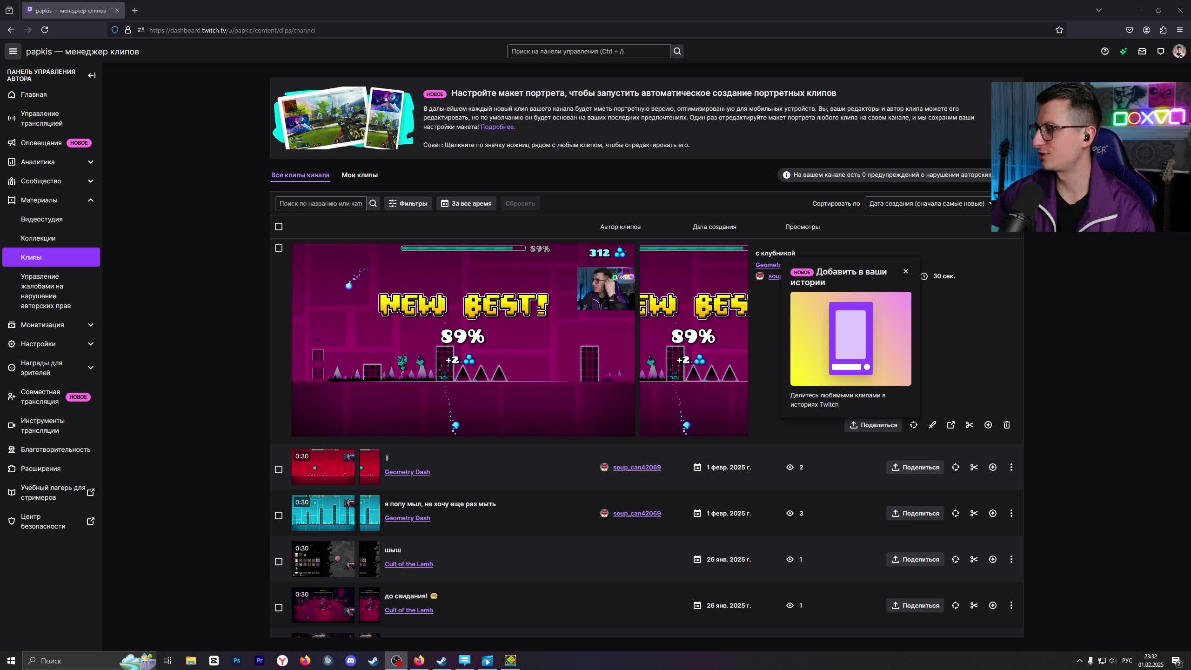The width and height of the screenshot is (1191, 670).
Task: Edit clip 'я попу мыл' with scissors
Action: coord(974,513)
